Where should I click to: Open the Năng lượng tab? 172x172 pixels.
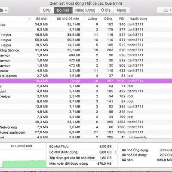(85, 10)
